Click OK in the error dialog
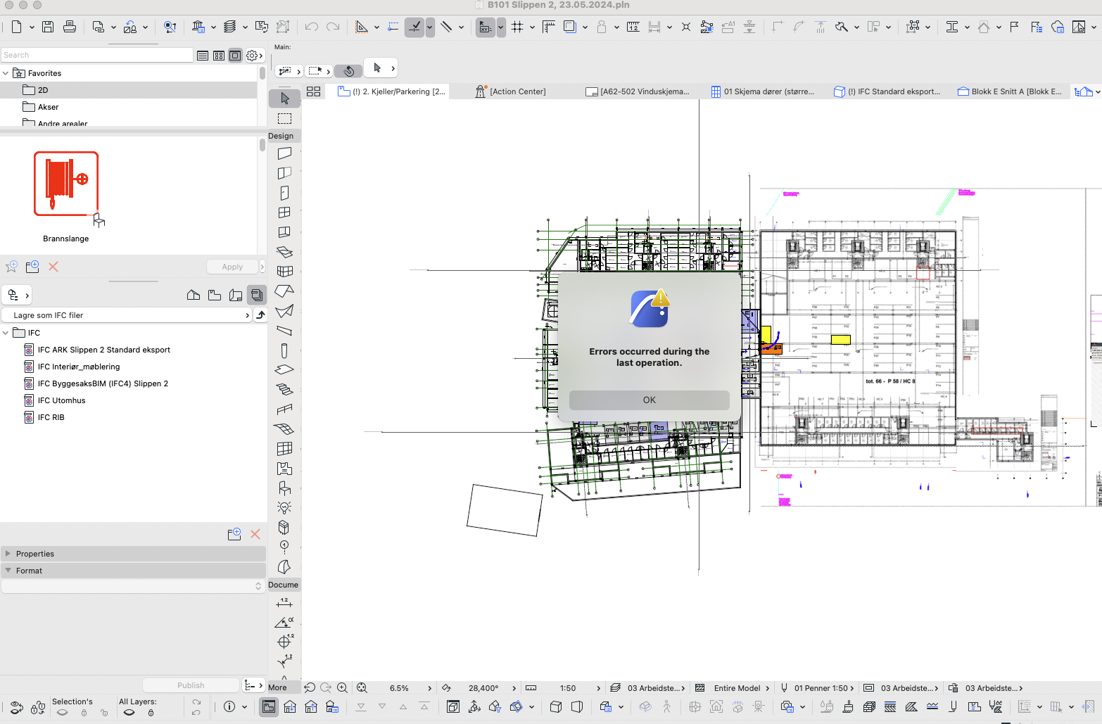 point(649,400)
